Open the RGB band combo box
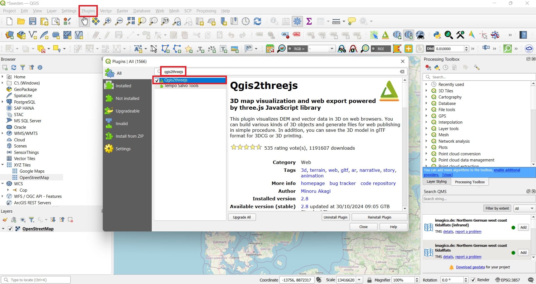Screen dimensions: 536x284 [x=322, y=49]
